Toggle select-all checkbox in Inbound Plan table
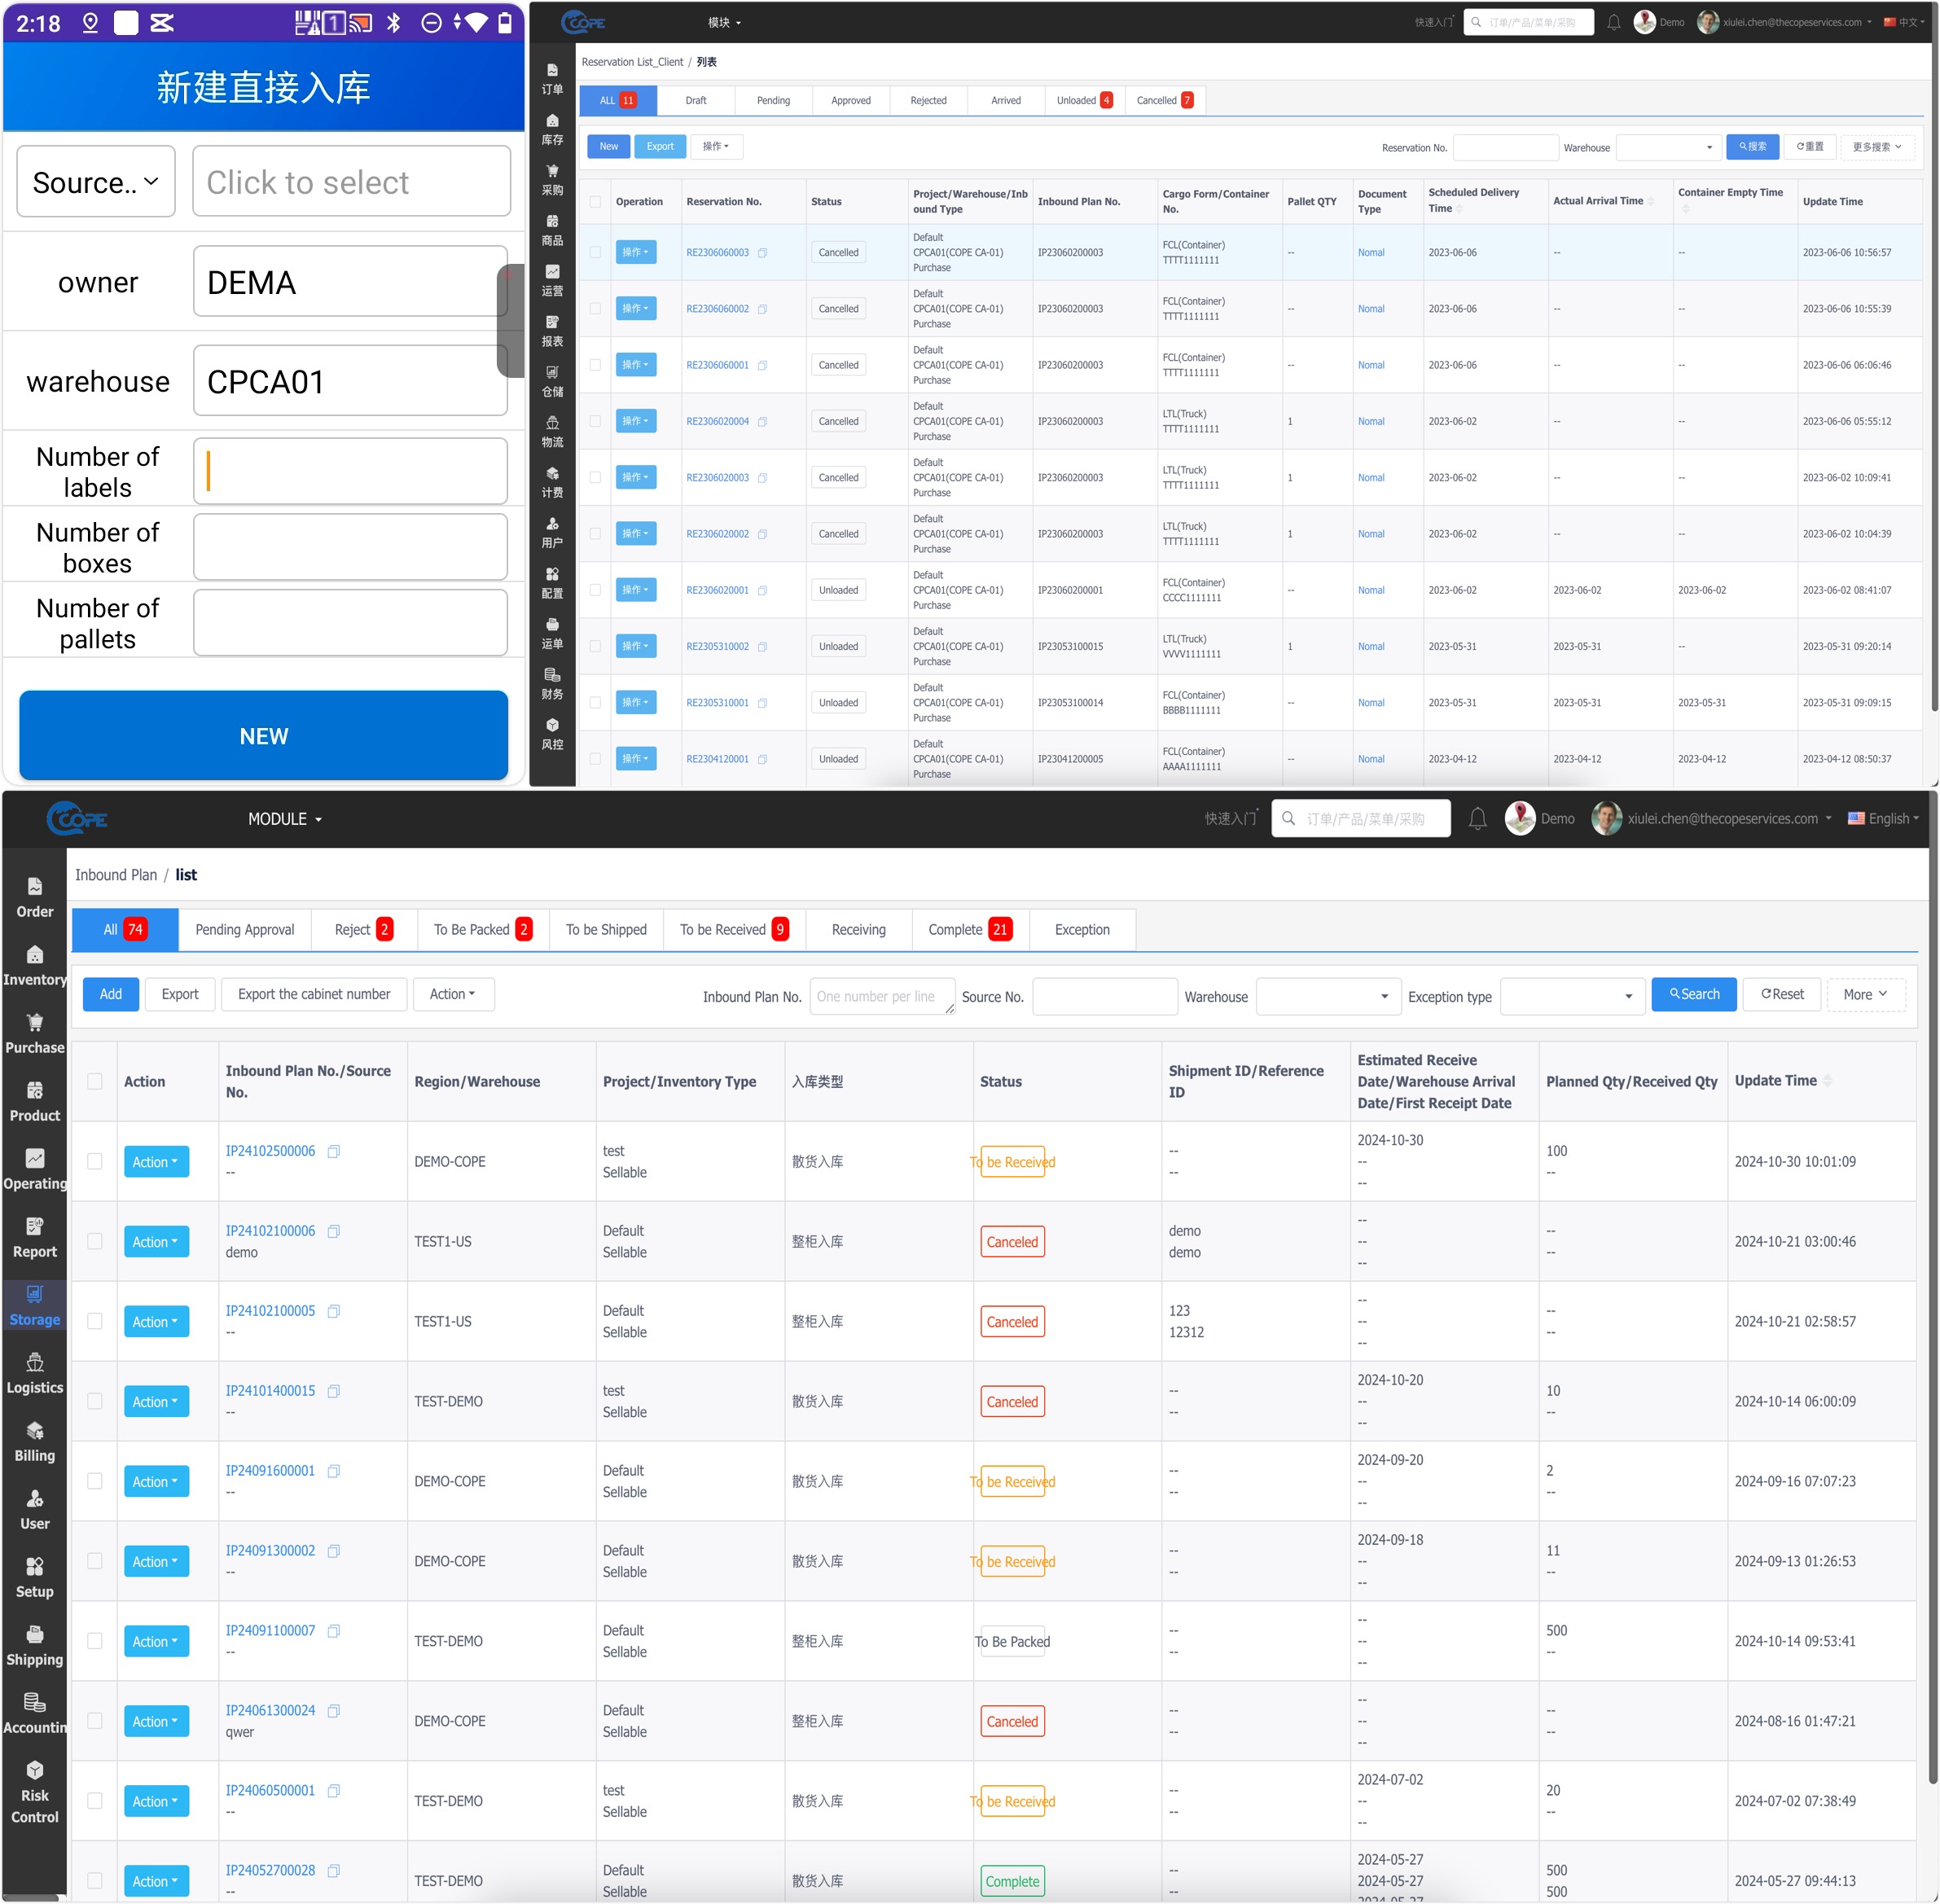Screen dimensions: 1940x1904 (x=95, y=1082)
